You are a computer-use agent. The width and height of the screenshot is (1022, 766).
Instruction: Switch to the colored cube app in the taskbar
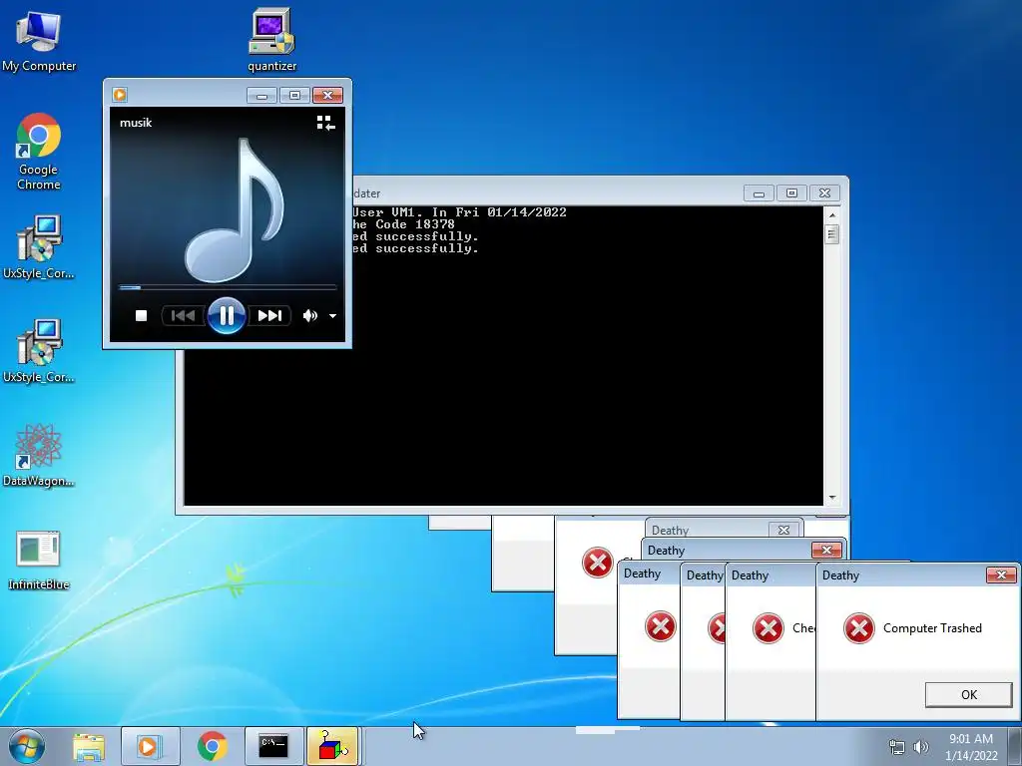tap(332, 746)
